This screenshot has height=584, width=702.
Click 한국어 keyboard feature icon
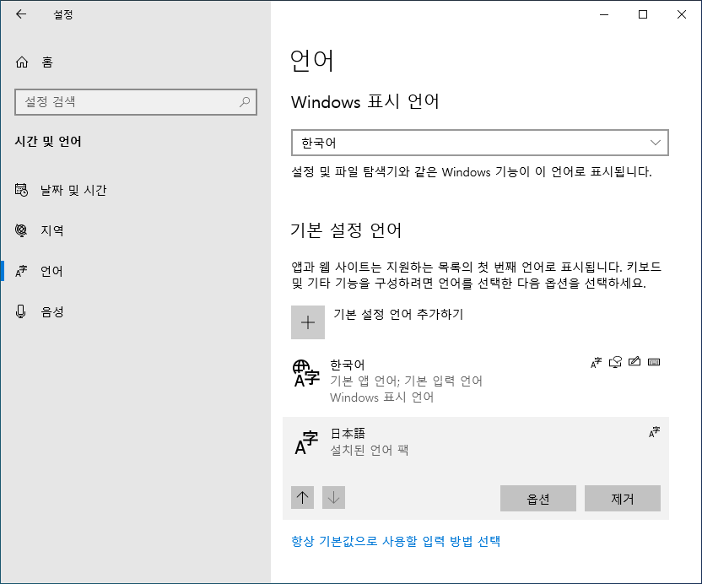pos(654,362)
